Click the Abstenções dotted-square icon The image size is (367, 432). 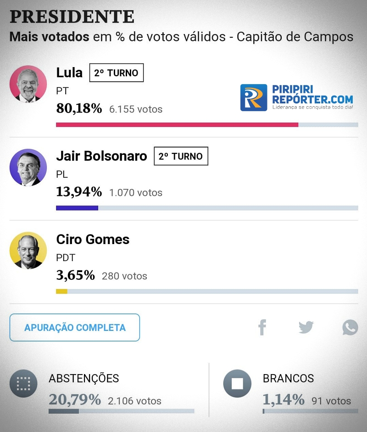[23, 383]
